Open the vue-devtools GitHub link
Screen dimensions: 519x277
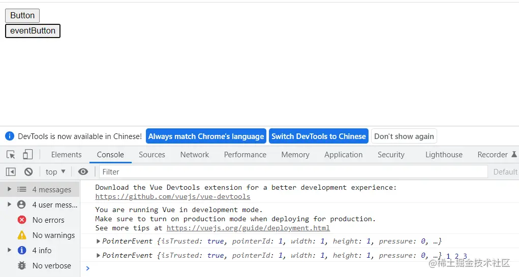pyautogui.click(x=173, y=196)
